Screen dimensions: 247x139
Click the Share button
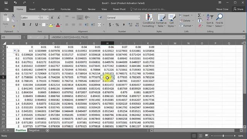click(238, 9)
